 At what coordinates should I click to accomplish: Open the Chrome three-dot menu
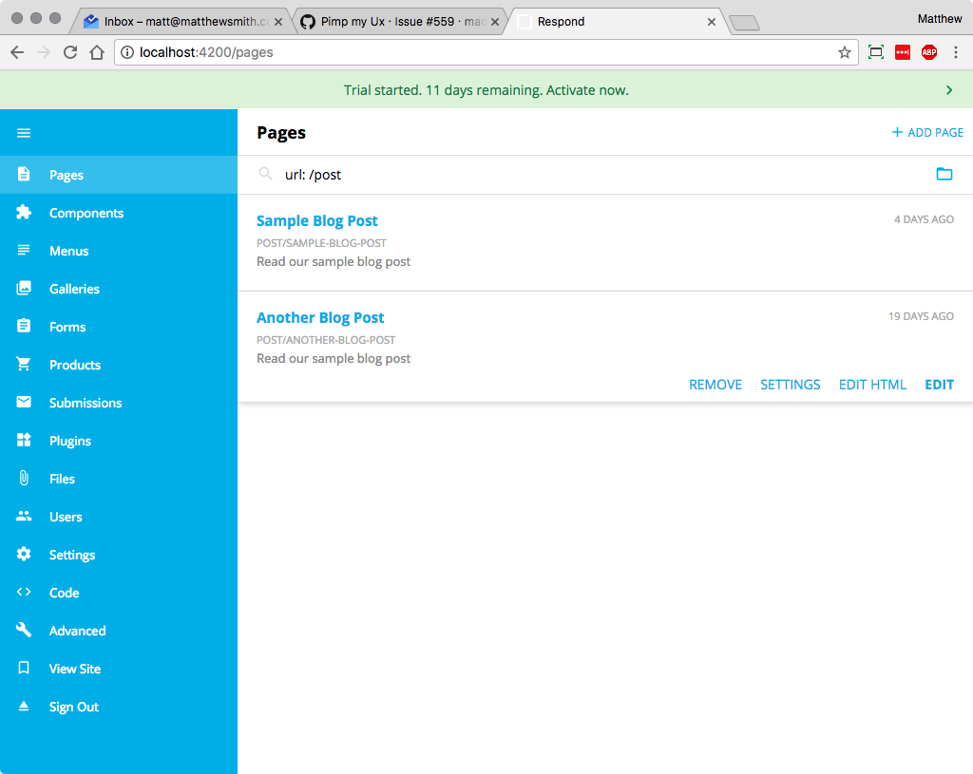(x=956, y=53)
